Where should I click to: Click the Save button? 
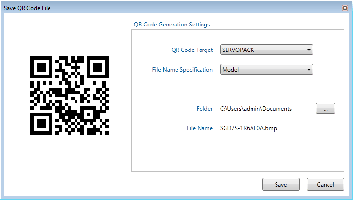280,185
